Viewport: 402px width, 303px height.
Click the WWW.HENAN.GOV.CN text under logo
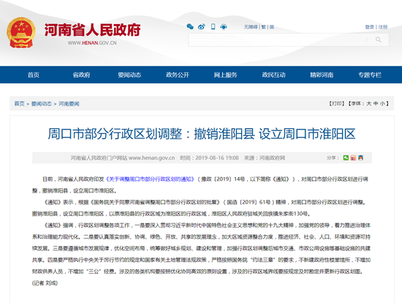[x=92, y=43]
